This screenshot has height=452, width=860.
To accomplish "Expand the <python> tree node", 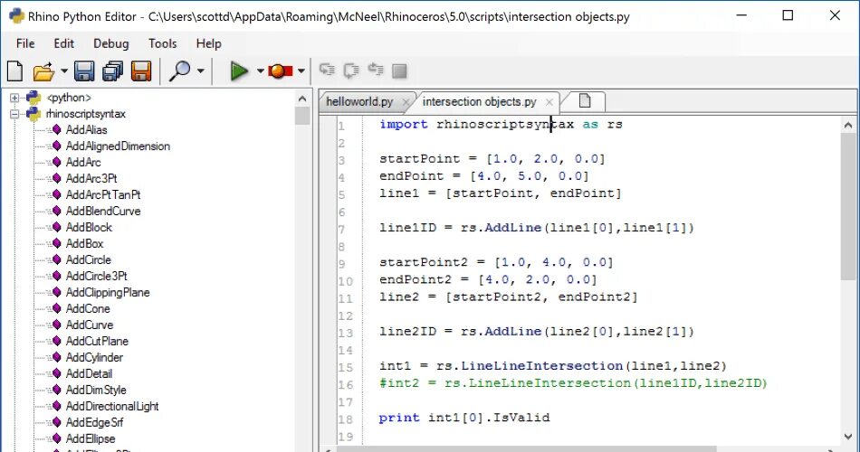I will (14, 98).
